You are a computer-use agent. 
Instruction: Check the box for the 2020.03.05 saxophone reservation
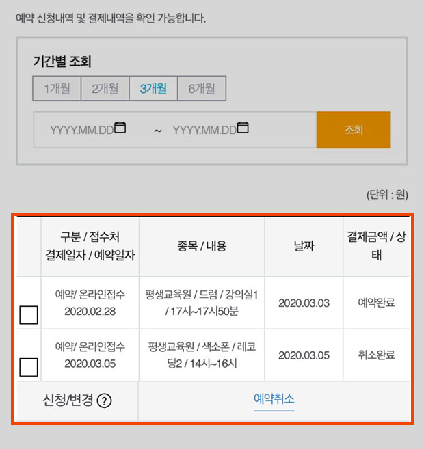pos(29,367)
